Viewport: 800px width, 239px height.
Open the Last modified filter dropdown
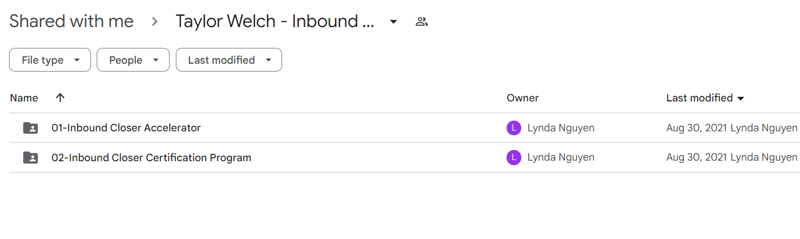(229, 60)
